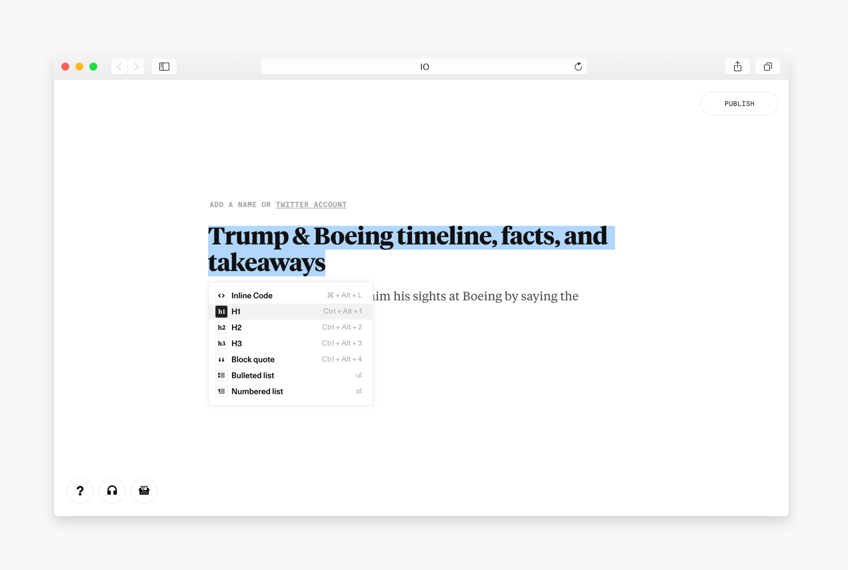Click the typewriter icon at bottom left
The height and width of the screenshot is (570, 848).
[x=144, y=491]
